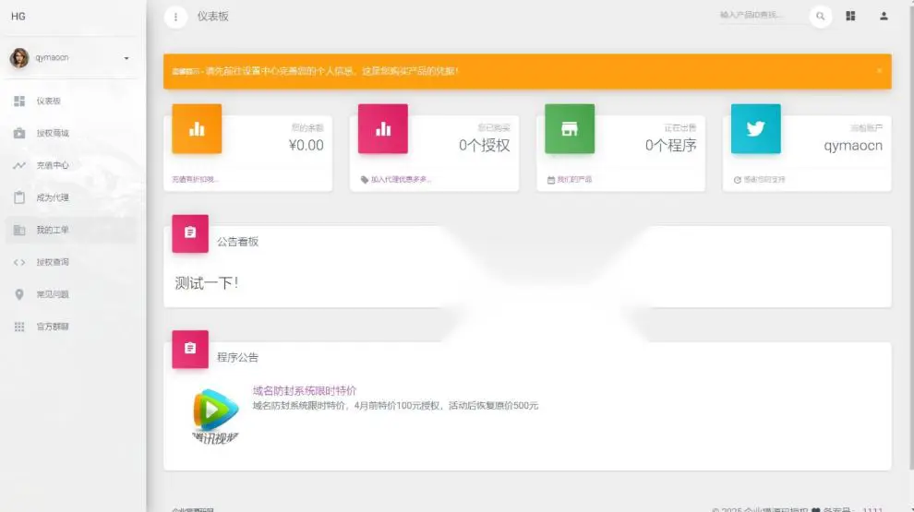Click the qymaocn account name on card
Screen dimensions: 914x512
pyautogui.click(x=853, y=146)
